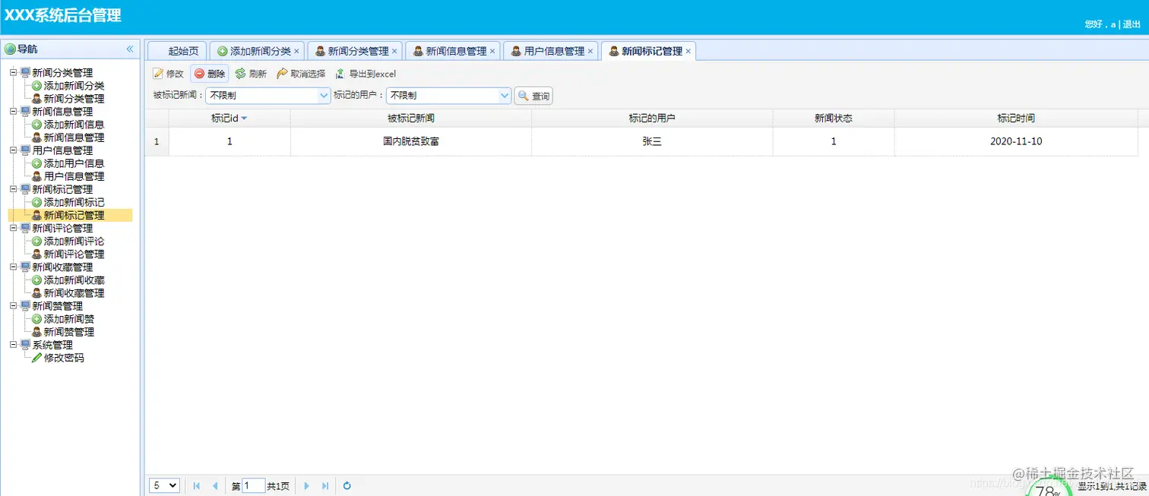Open 添加新闻分类 in navigation tree
1149x496 pixels.
click(x=74, y=86)
